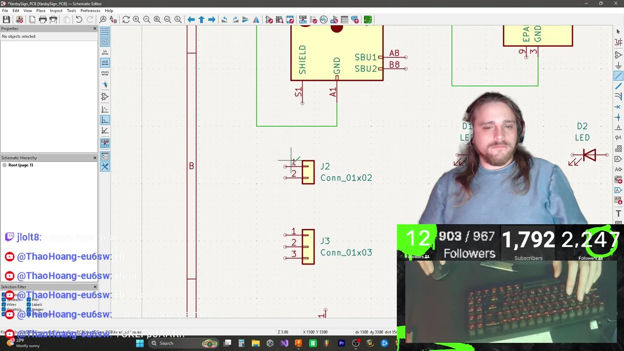Open the Place menu

tap(41, 11)
